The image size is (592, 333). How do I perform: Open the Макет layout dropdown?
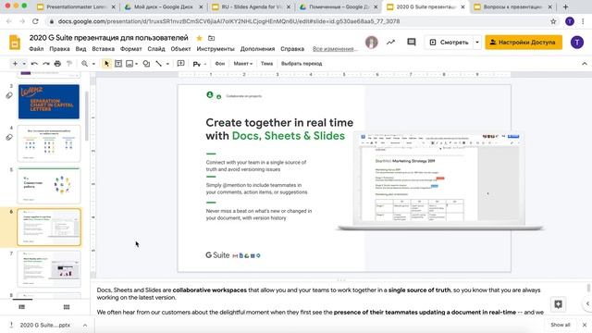(x=242, y=64)
